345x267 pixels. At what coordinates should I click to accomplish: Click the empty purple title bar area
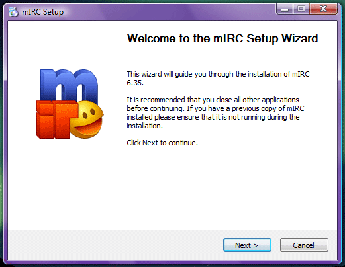[x=168, y=12]
